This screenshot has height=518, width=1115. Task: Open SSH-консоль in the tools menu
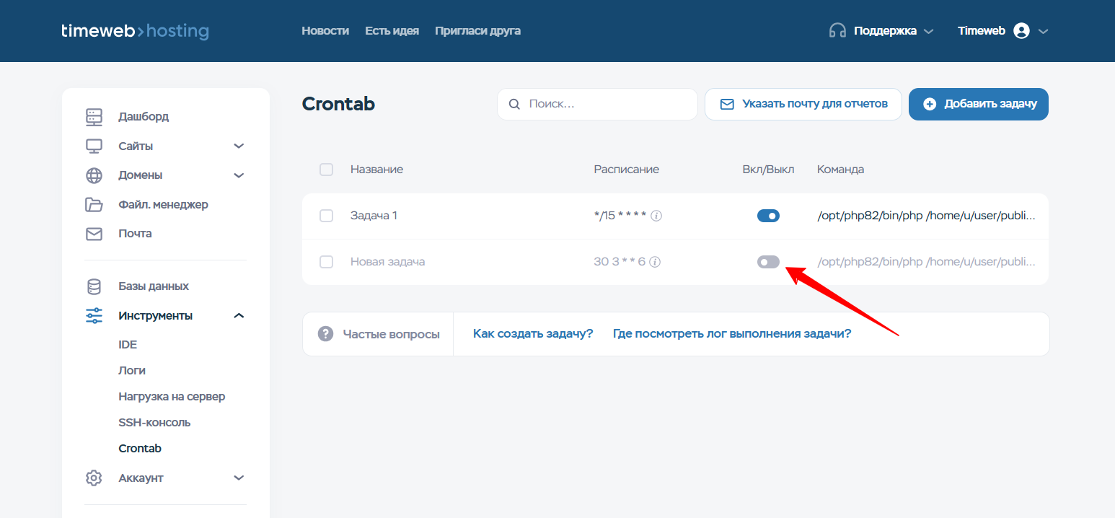point(154,423)
